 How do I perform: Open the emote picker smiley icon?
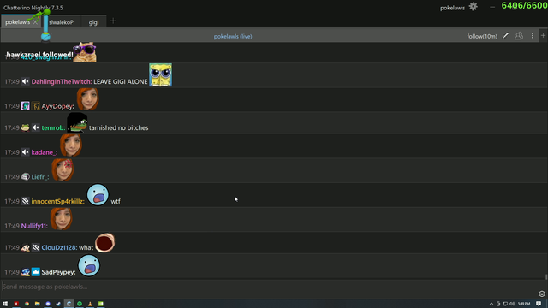pos(542,293)
